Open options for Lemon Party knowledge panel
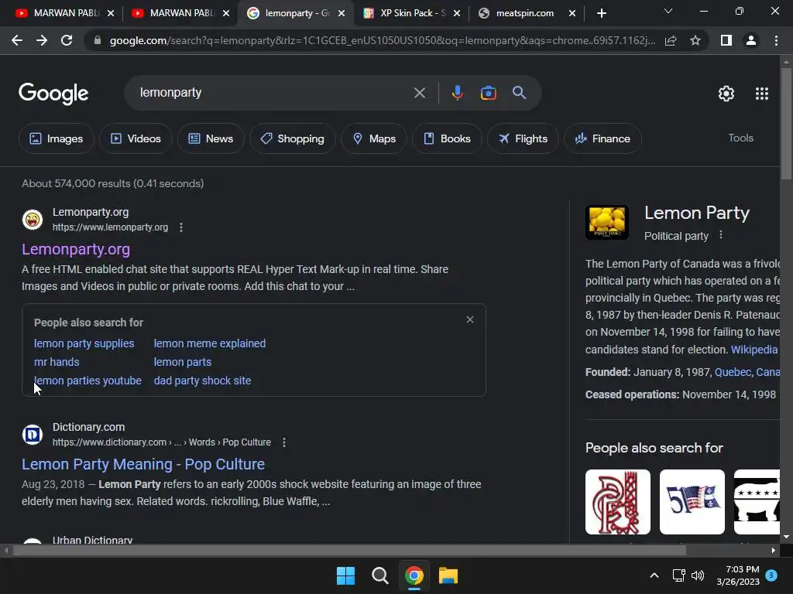This screenshot has height=594, width=793. [721, 235]
